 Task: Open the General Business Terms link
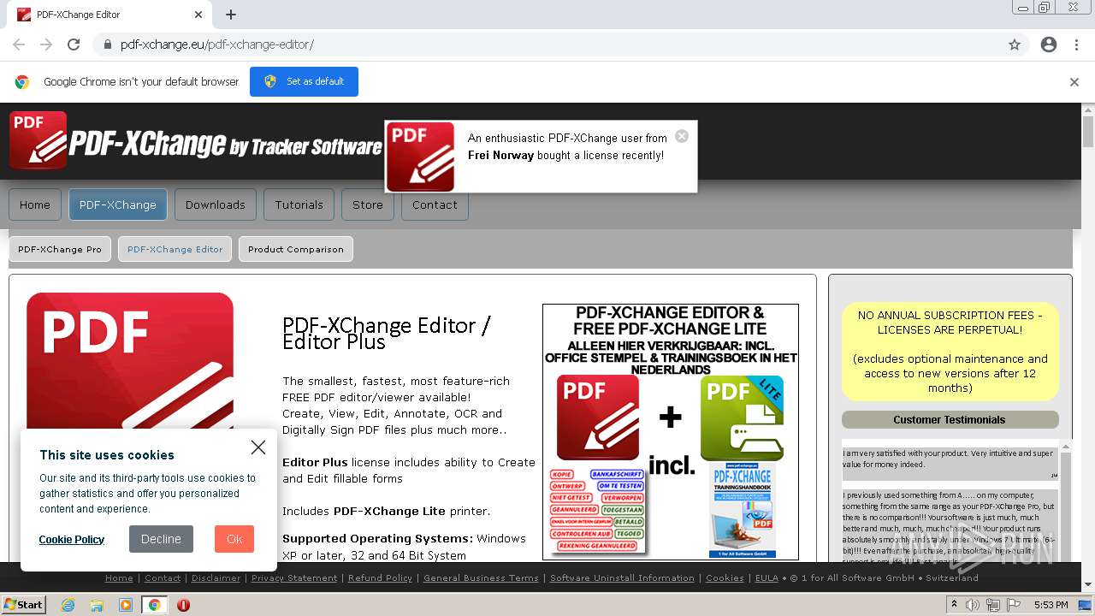click(481, 578)
